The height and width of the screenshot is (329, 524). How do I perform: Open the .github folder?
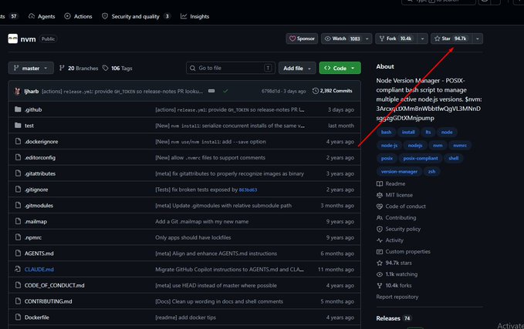click(33, 109)
